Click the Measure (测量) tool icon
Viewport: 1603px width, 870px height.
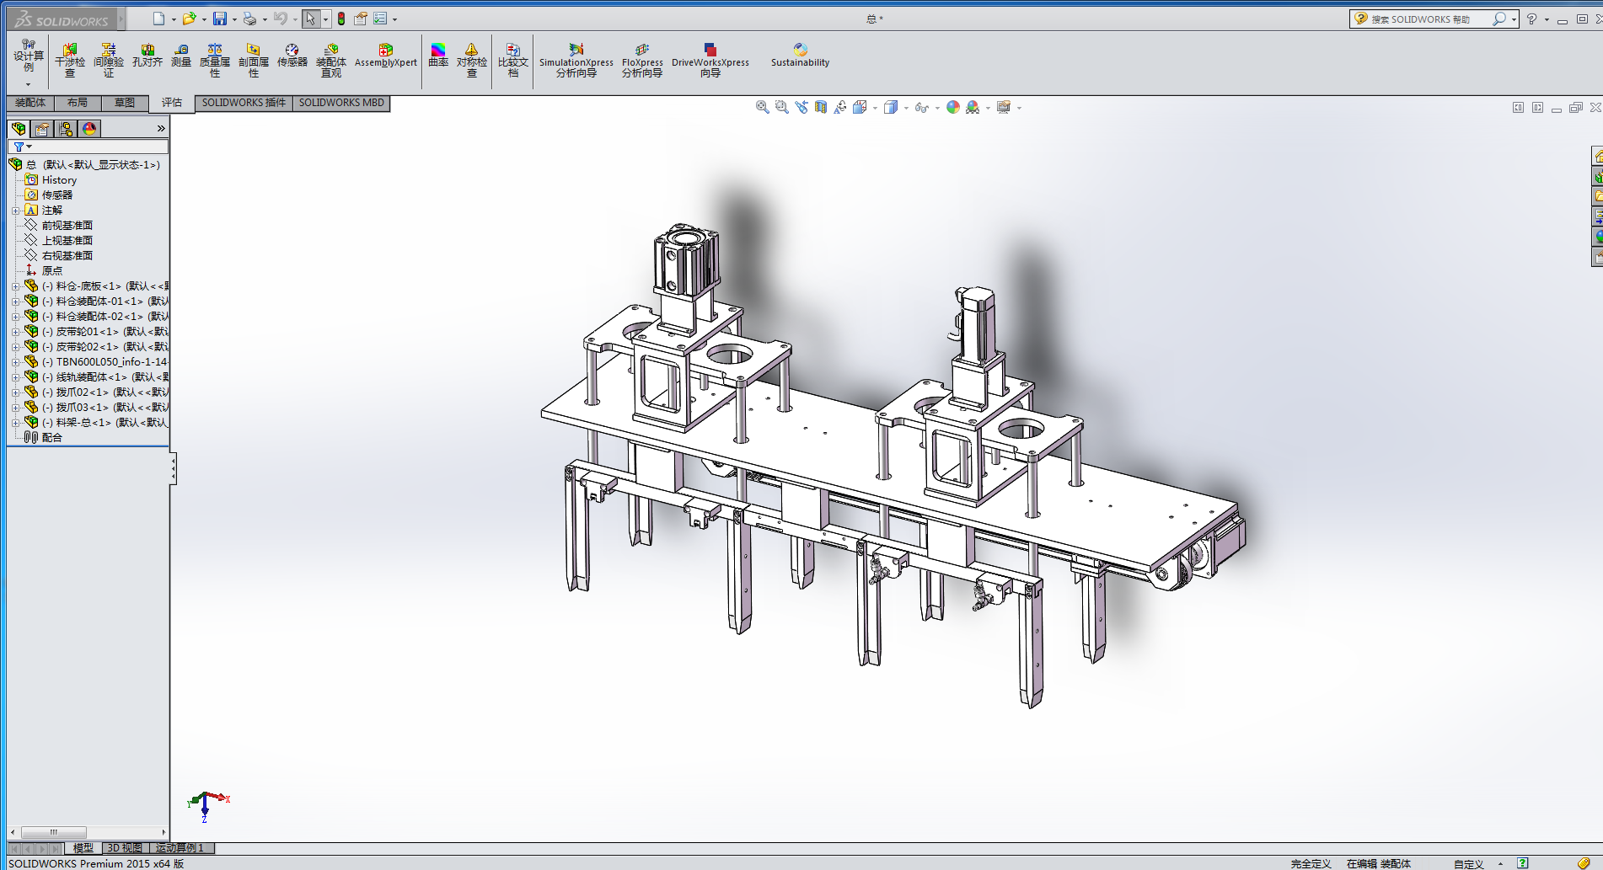(x=181, y=56)
